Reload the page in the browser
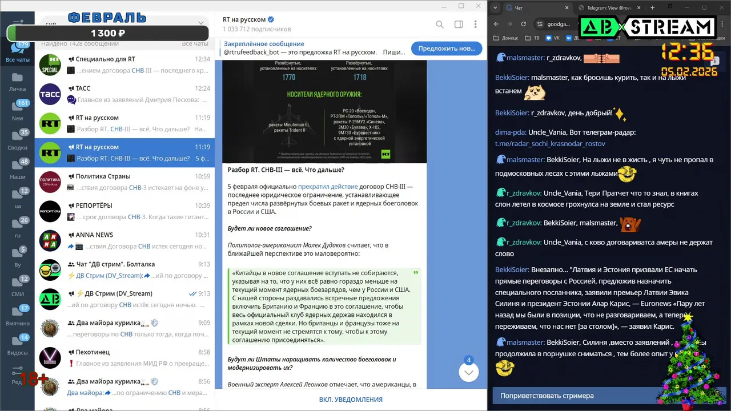The width and height of the screenshot is (731, 411). (524, 24)
